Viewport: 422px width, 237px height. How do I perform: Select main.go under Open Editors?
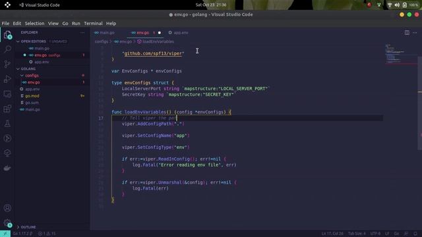(51, 48)
